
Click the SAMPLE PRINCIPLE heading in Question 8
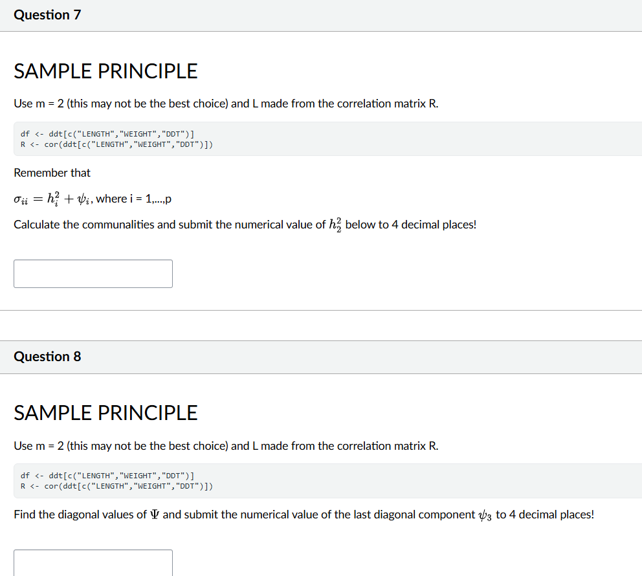(x=105, y=413)
